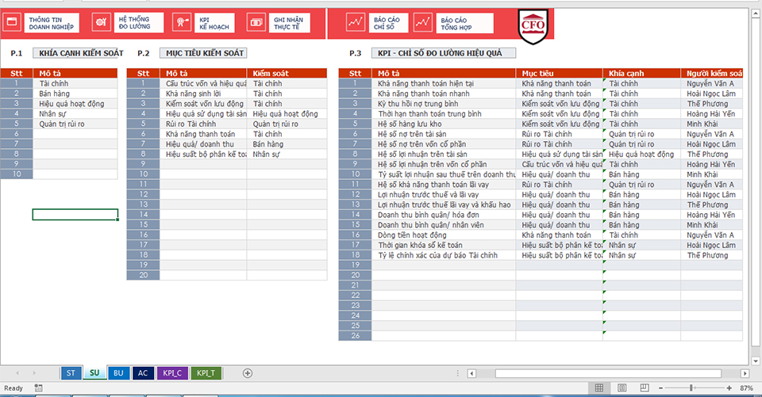Click the Báo Cáo Chỉ Số chart icon
Image resolution: width=762 pixels, height=397 pixels.
(x=354, y=23)
